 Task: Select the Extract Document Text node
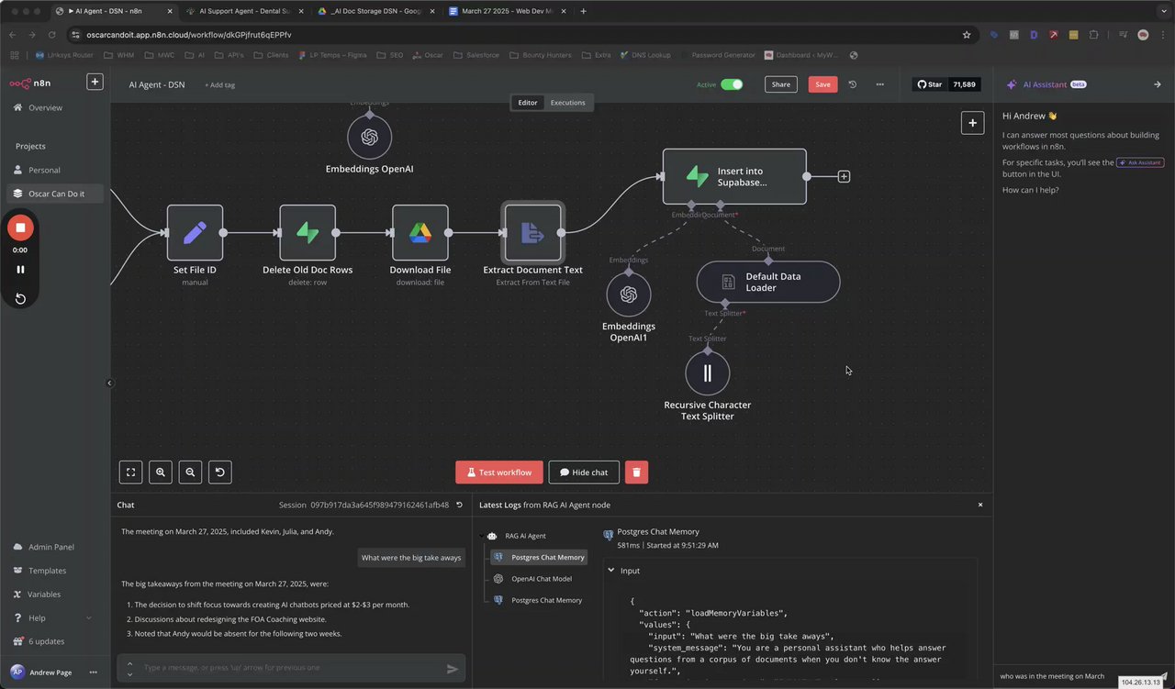coord(532,232)
